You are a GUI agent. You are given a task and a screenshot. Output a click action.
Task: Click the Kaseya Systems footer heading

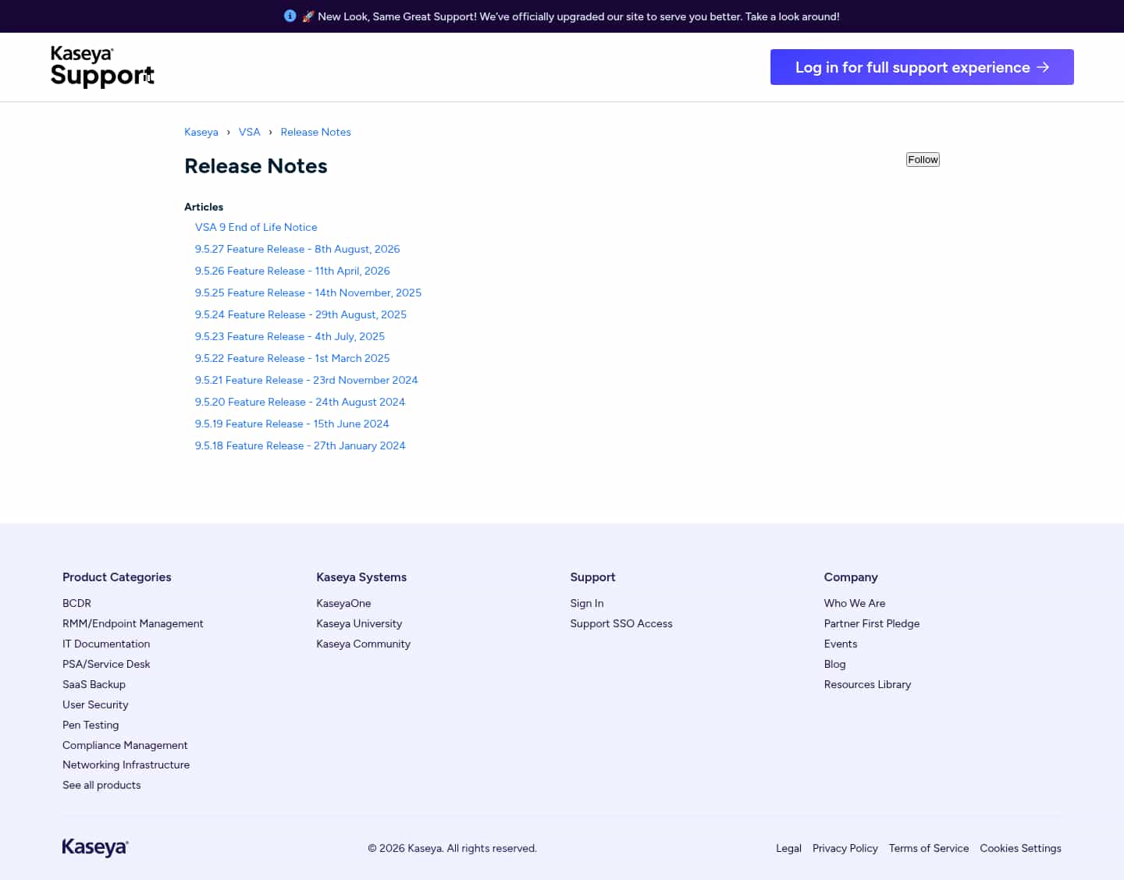pyautogui.click(x=361, y=577)
